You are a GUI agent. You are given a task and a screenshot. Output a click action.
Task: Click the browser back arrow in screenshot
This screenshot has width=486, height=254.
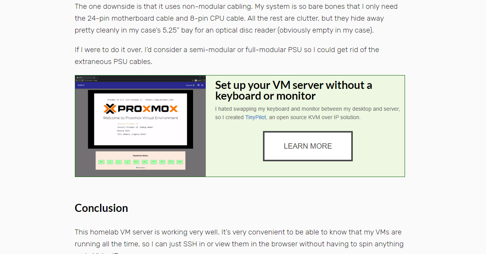77,80
